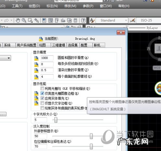Click the drawing icon beside contour lines
This screenshot has height=151, width=161.
tap(36, 77)
